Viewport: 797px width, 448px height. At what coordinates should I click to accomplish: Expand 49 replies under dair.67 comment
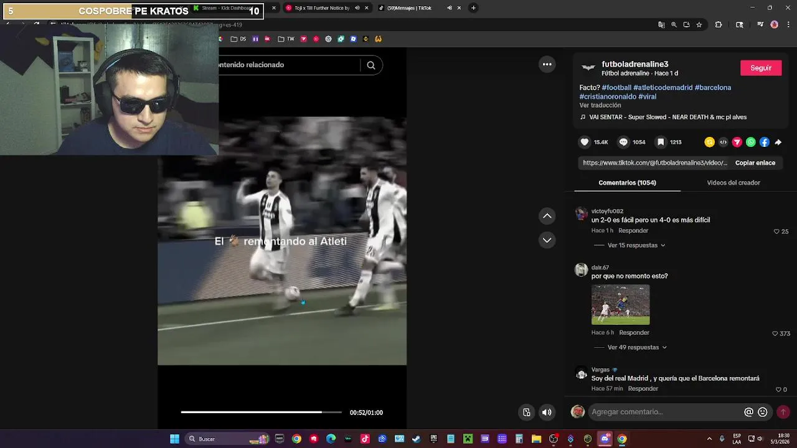637,347
